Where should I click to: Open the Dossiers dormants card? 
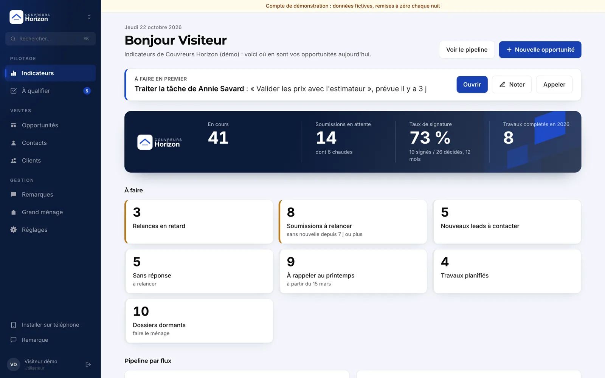point(199,321)
